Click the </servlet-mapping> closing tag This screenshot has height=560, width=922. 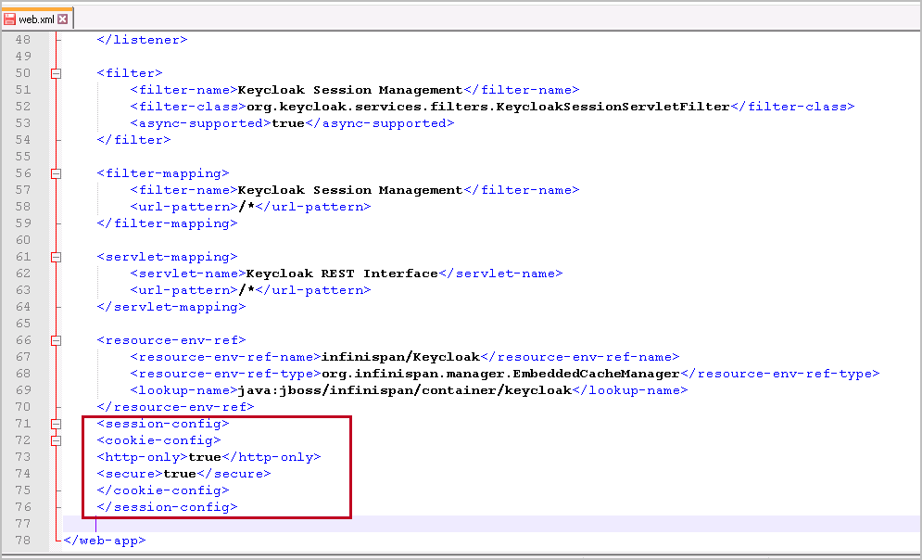171,307
